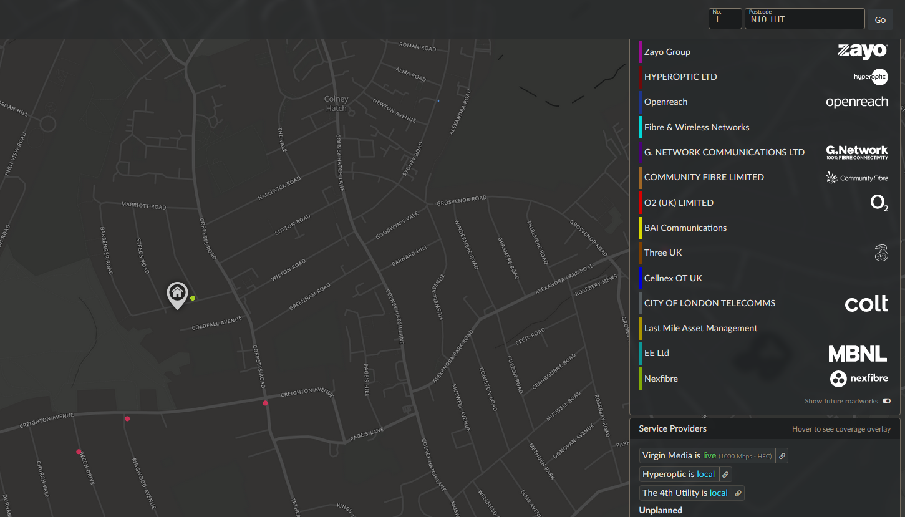
Task: Click the Service Providers panel header
Action: click(765, 428)
